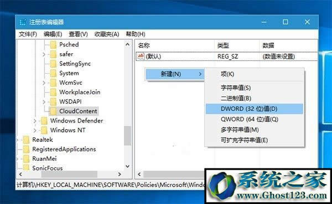Screen dimensions: 332x204
Task: Create new 多字符串值(M)
Action: [x=255, y=130]
